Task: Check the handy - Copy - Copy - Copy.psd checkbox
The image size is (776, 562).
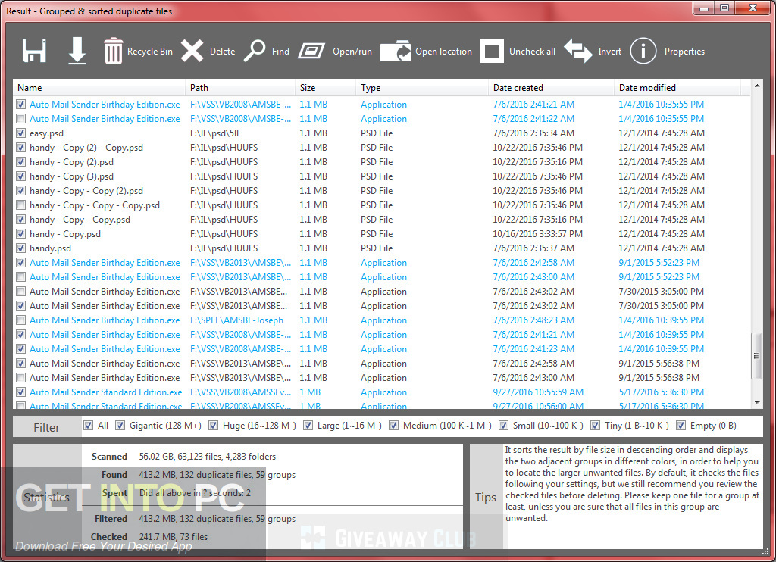Action: click(20, 205)
